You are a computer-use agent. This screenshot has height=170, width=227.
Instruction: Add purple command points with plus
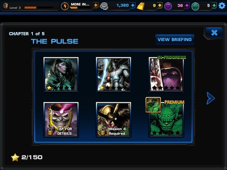[187, 5]
